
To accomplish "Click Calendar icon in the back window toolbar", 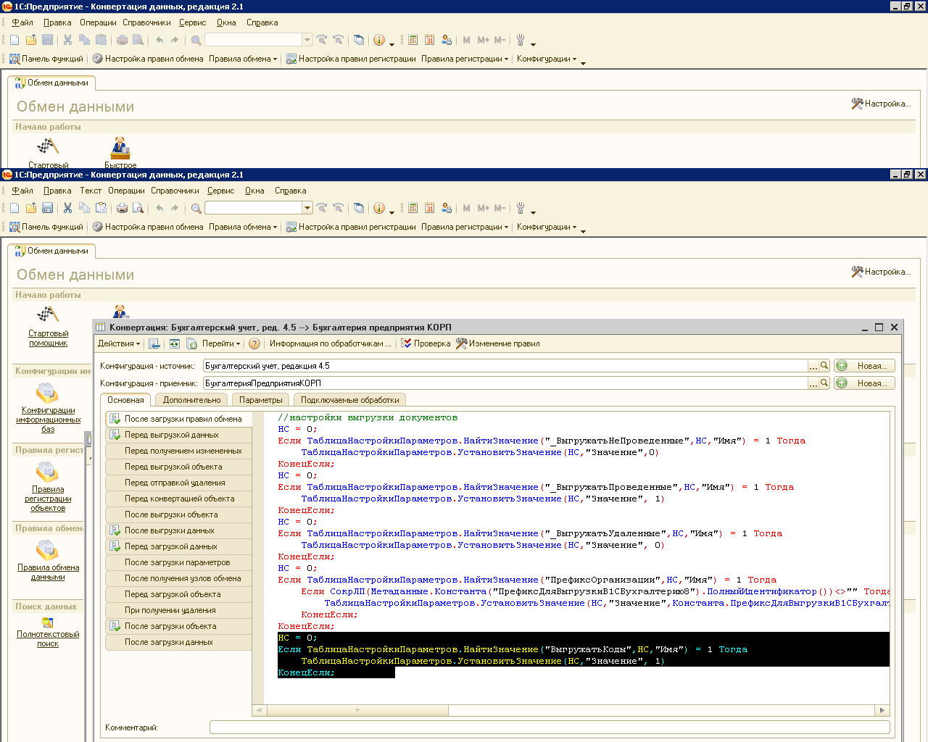I will (x=429, y=40).
